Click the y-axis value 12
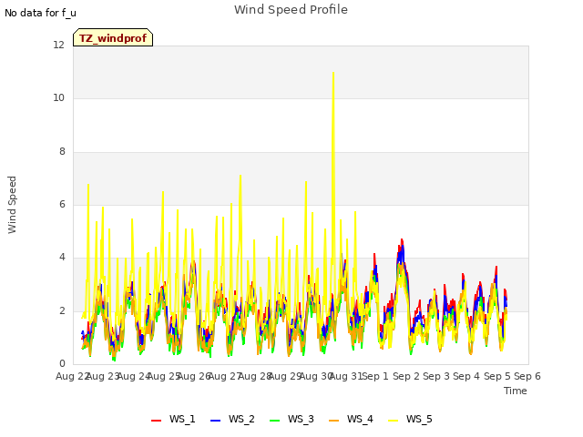 point(58,45)
